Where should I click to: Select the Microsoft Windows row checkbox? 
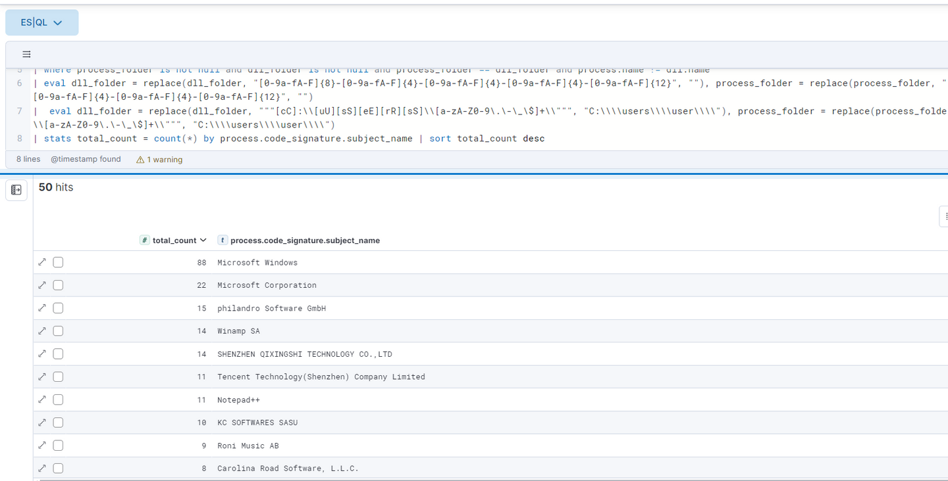point(58,262)
